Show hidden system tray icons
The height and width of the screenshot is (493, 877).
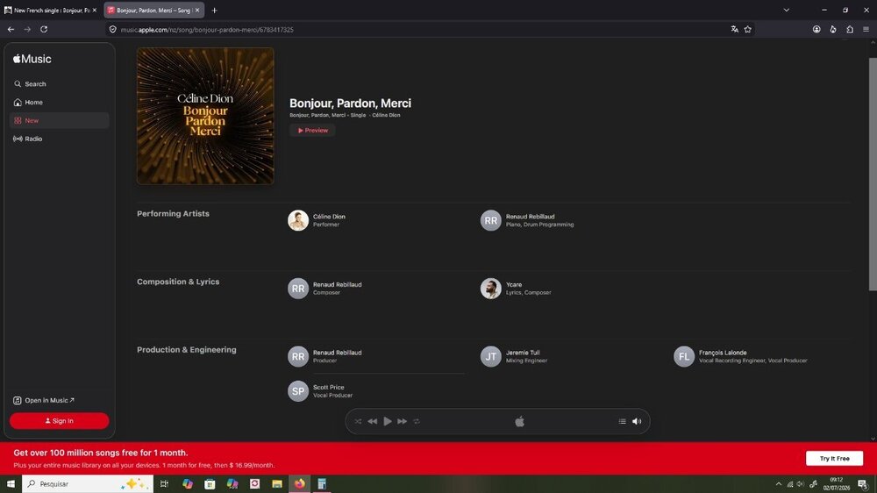click(779, 483)
